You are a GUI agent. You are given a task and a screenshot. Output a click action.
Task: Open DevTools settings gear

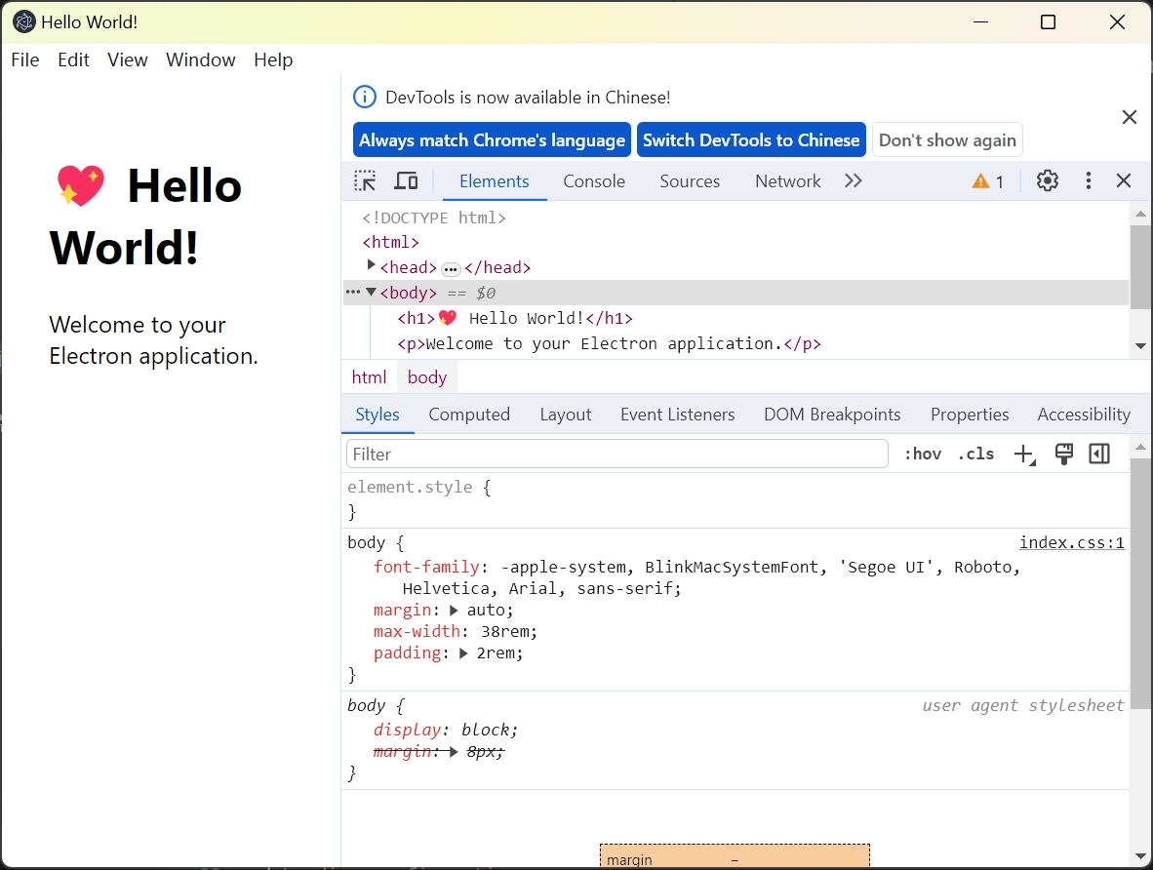tap(1048, 180)
